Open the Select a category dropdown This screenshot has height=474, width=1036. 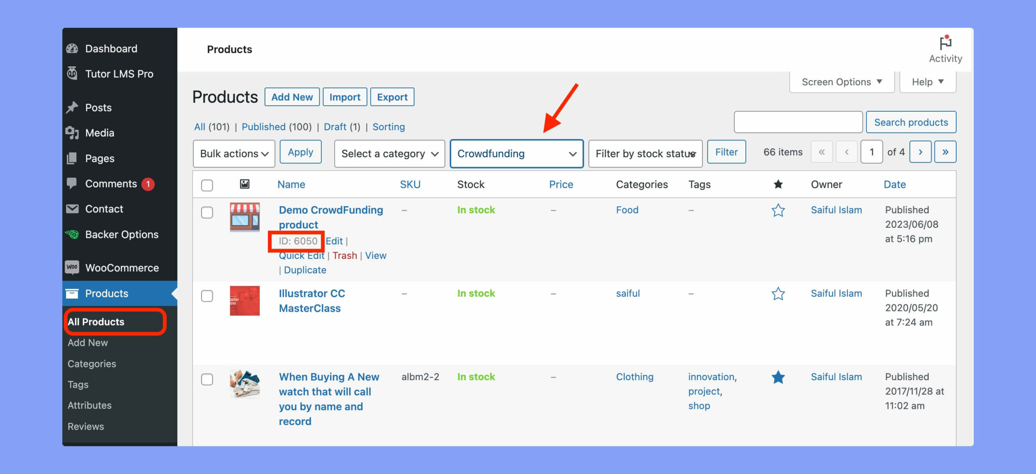pyautogui.click(x=389, y=154)
